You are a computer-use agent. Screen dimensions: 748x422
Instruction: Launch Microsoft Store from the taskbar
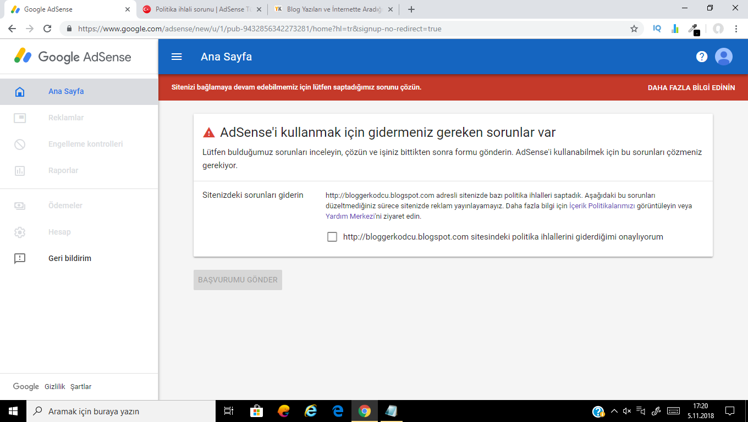point(256,411)
